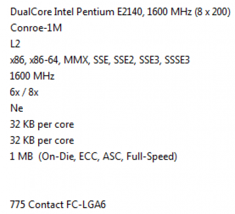Click the SSE2 entry in instruction list
The width and height of the screenshot is (235, 214).
point(125,60)
